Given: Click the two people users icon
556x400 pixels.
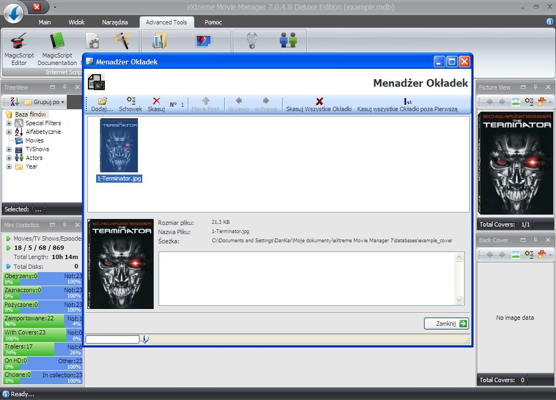Looking at the screenshot, I should [288, 40].
